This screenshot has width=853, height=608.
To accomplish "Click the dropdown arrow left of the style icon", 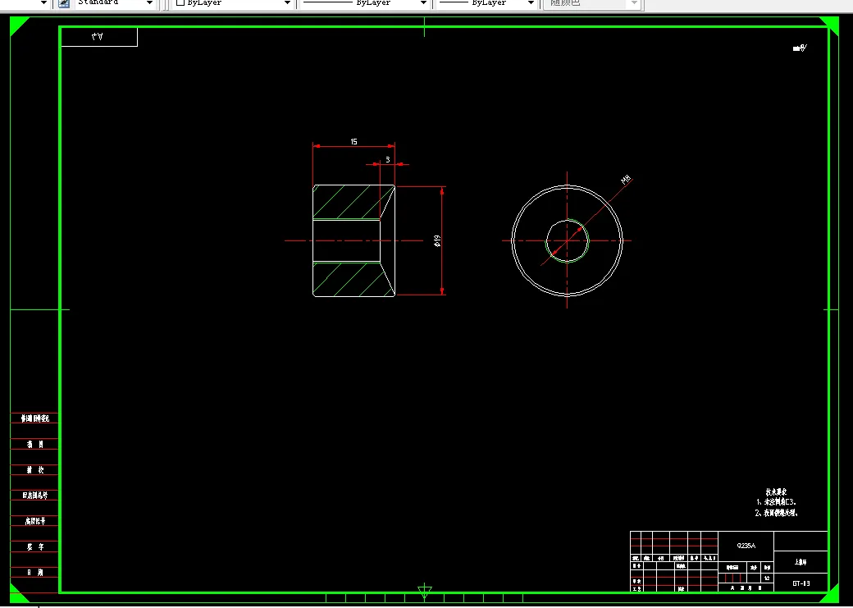I will click(44, 2).
